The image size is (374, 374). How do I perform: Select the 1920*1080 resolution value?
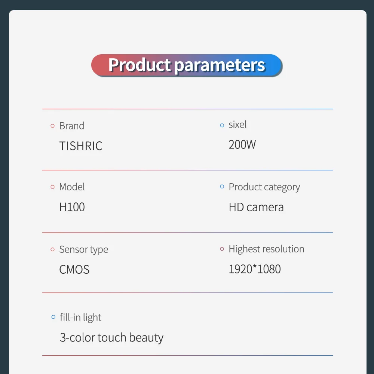coord(255,269)
